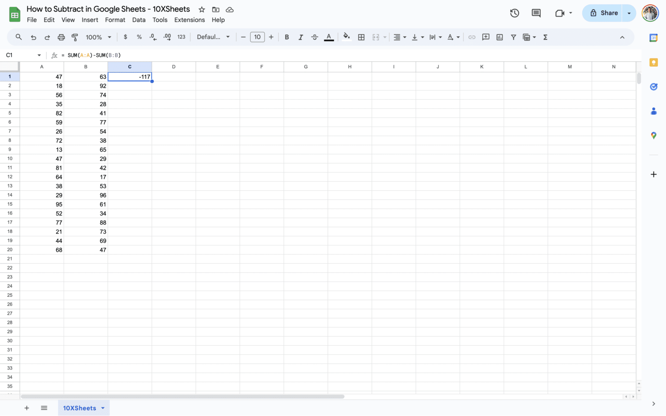Click the insert chart icon

499,37
